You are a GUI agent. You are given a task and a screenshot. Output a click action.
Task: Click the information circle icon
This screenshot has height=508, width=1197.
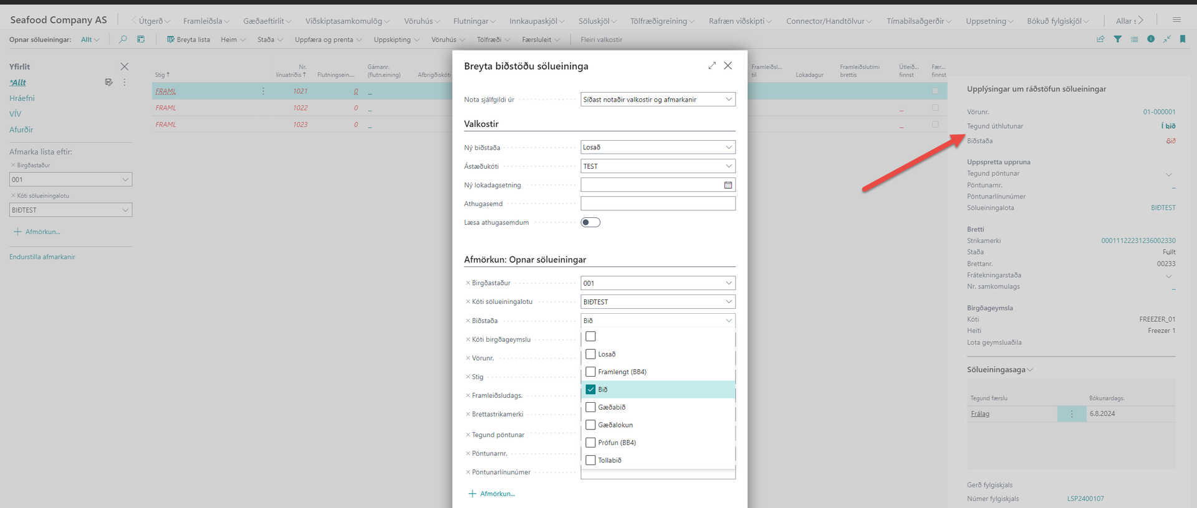(1151, 39)
